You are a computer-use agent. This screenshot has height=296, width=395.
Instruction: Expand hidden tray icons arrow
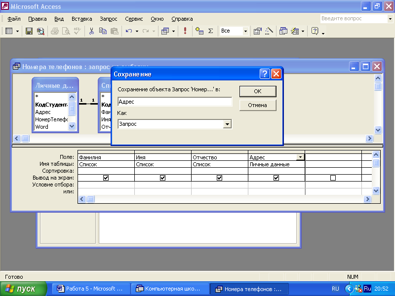click(x=349, y=289)
